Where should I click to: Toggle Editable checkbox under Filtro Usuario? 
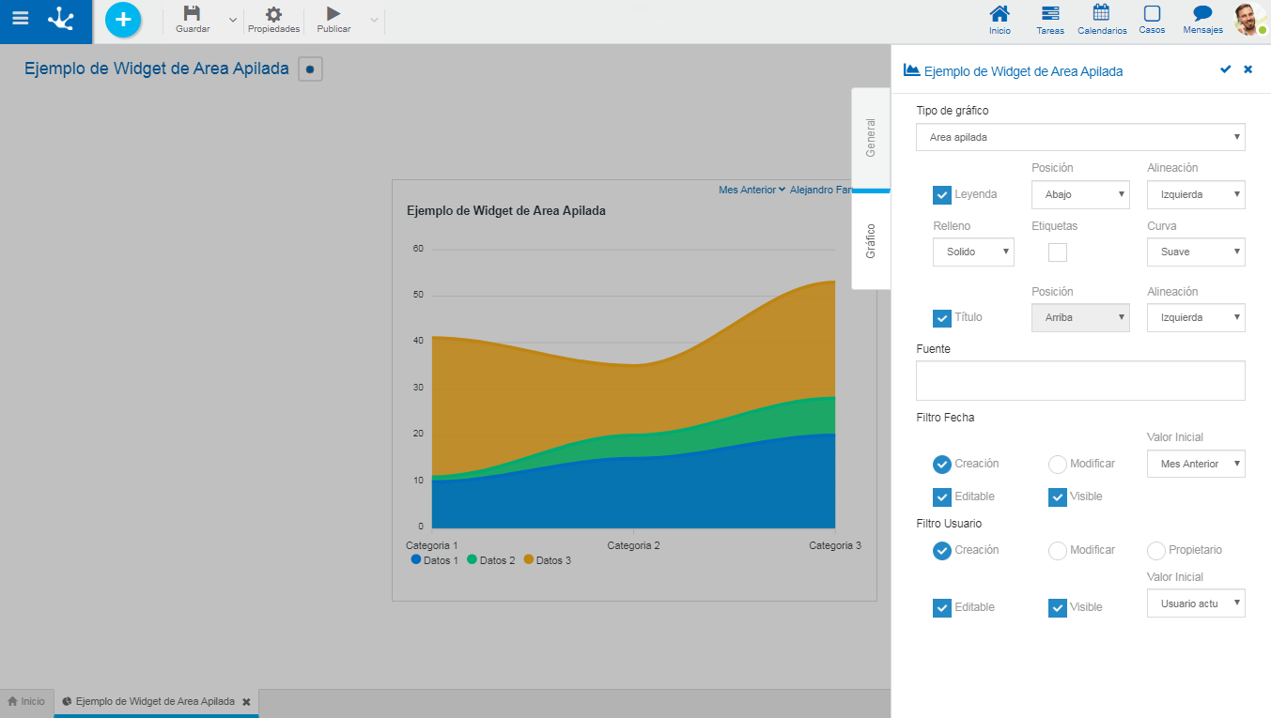point(942,607)
